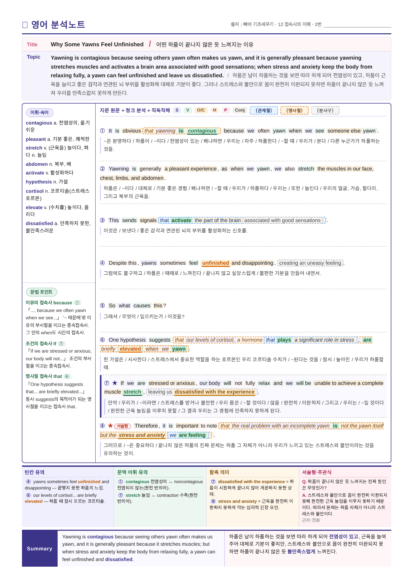Click the 'Title' label
413x584 pixels.
[x=32, y=45]
